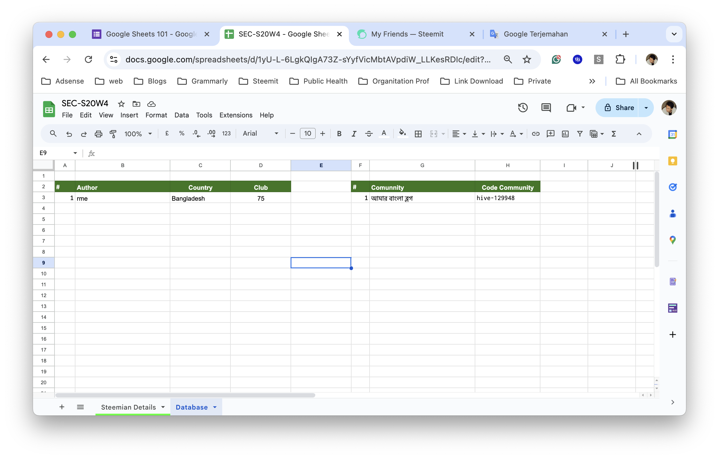719x459 pixels.
Task: Open the fill color paint bucket
Action: tap(402, 134)
